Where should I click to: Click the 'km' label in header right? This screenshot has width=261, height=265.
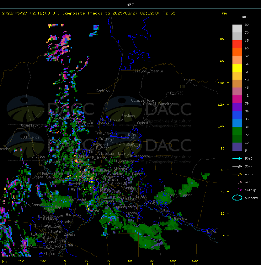[x=224, y=13]
